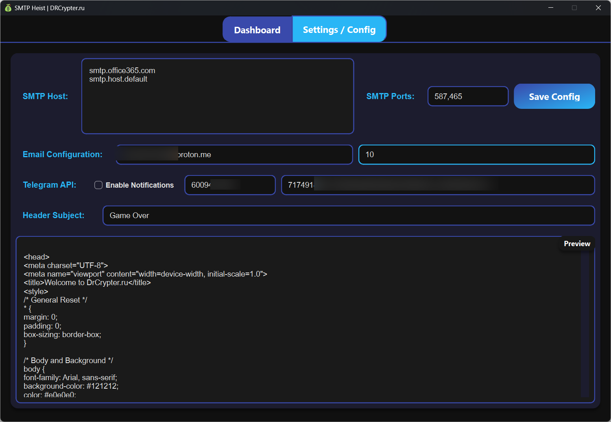Open the HTML Preview
Screen dimensions: 611x422
click(576, 243)
